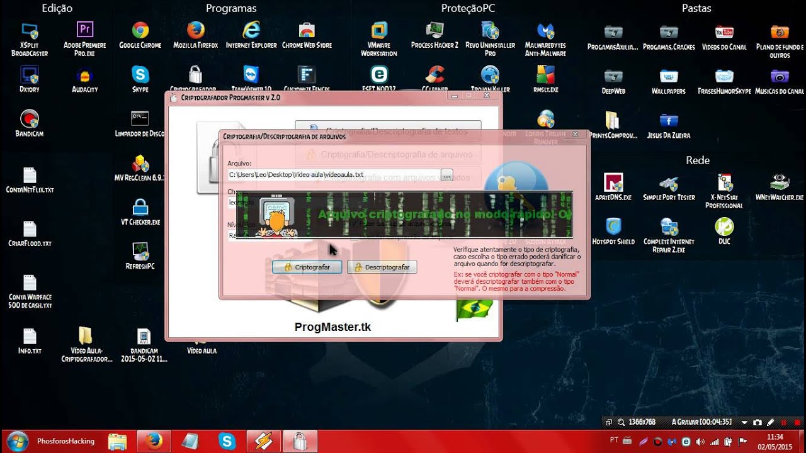Pause the Bandicam recording

coord(784,423)
